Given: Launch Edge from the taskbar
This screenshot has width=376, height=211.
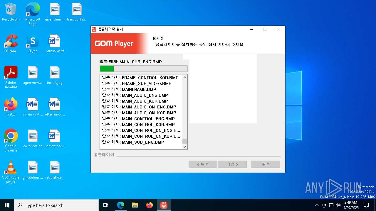Looking at the screenshot, I should click(x=121, y=205).
